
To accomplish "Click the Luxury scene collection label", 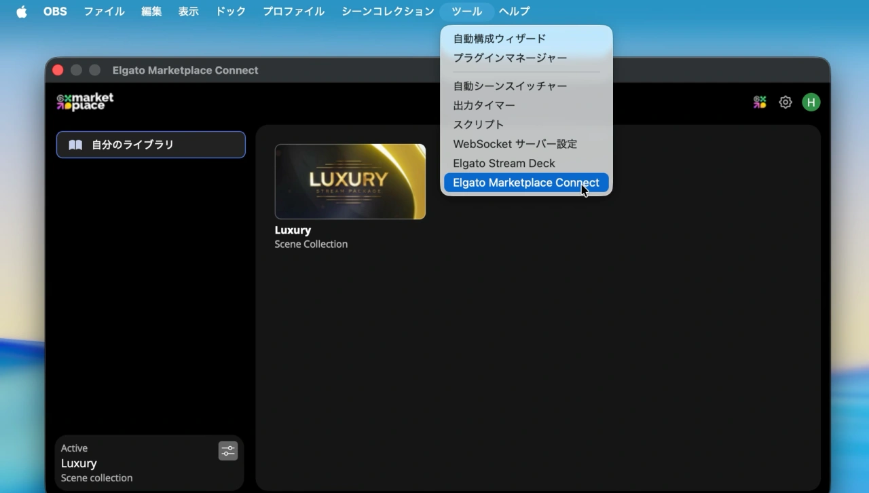I will coord(293,230).
